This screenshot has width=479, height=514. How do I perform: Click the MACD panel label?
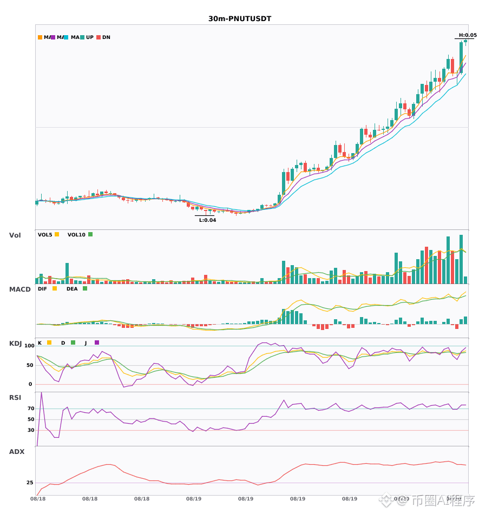(19, 289)
